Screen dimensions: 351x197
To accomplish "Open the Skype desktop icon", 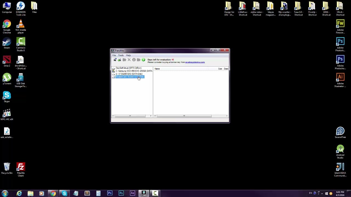I will pos(7,97).
